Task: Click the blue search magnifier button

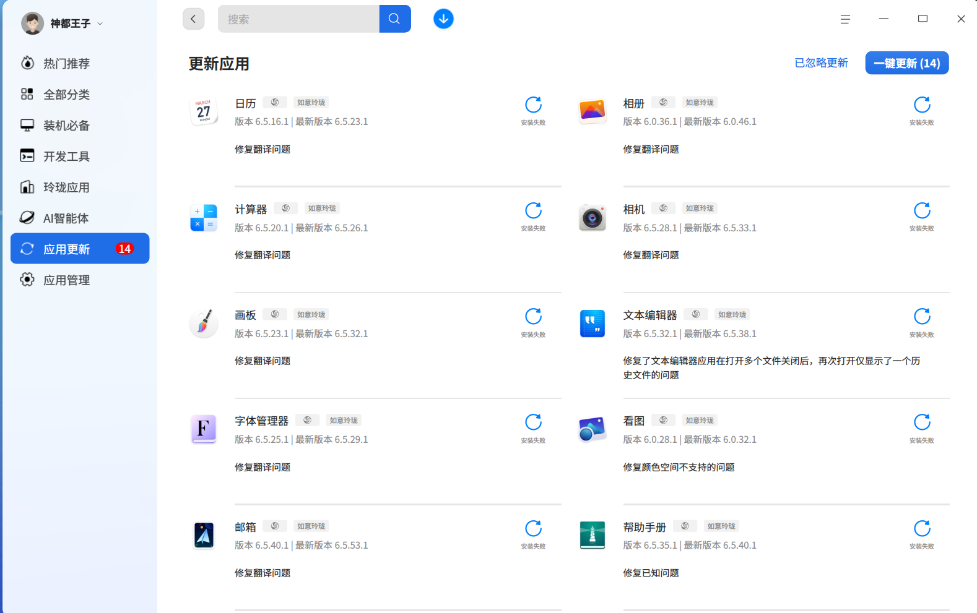Action: (394, 19)
